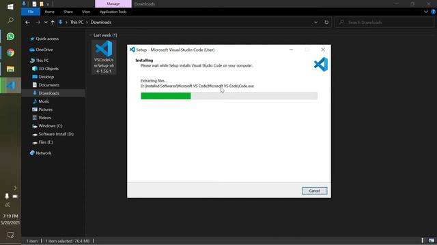Click the installation progress bar
The width and height of the screenshot is (437, 245).
tap(229, 96)
